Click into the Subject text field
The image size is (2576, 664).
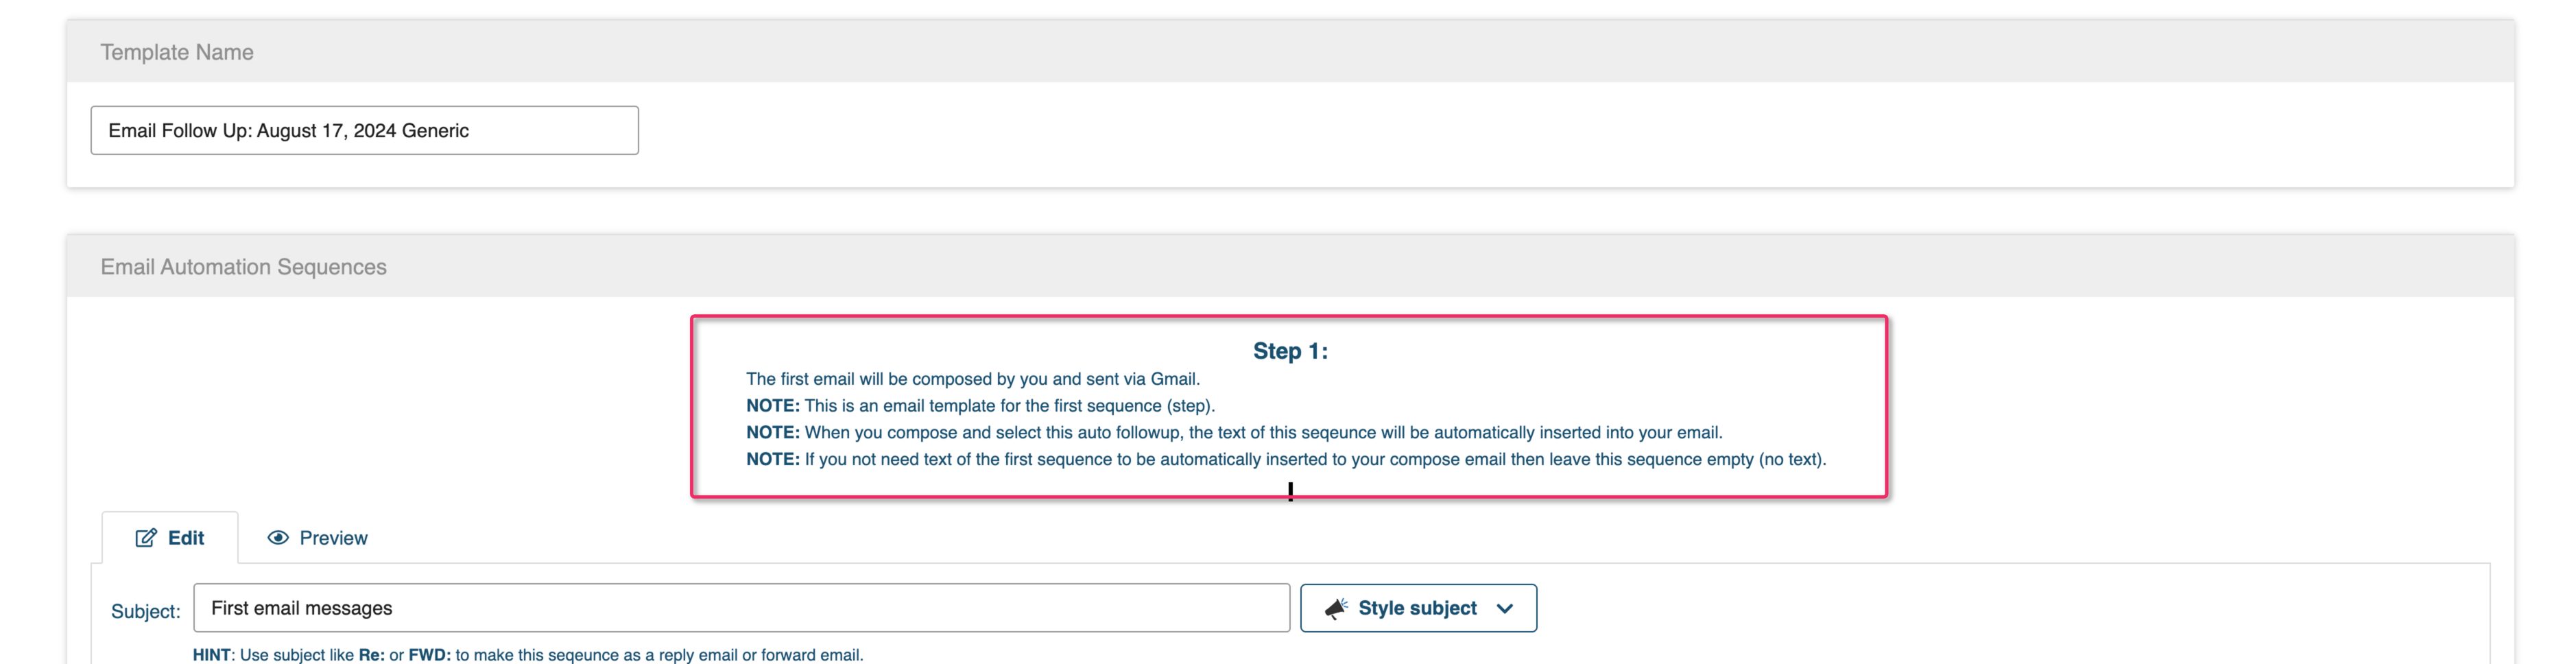pyautogui.click(x=741, y=608)
